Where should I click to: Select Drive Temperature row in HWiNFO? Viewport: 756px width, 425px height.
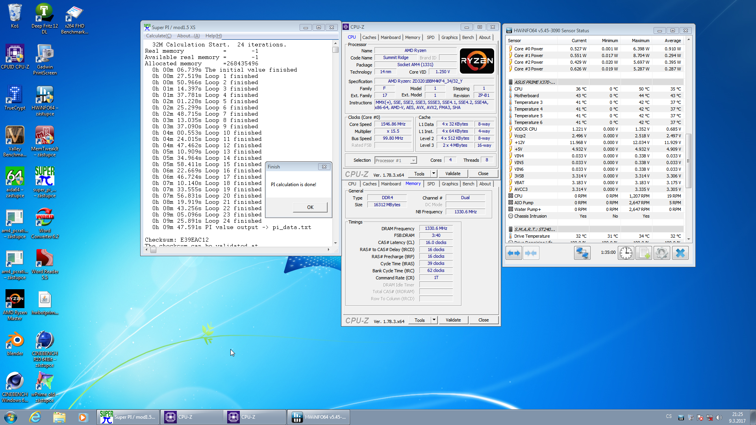(595, 236)
